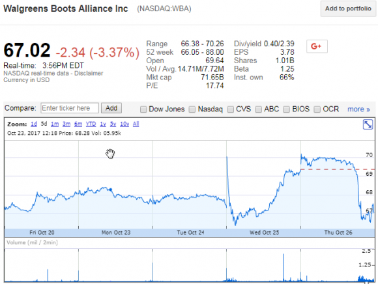
Task: Click the Shares value 1.01B
Action: tap(285, 61)
